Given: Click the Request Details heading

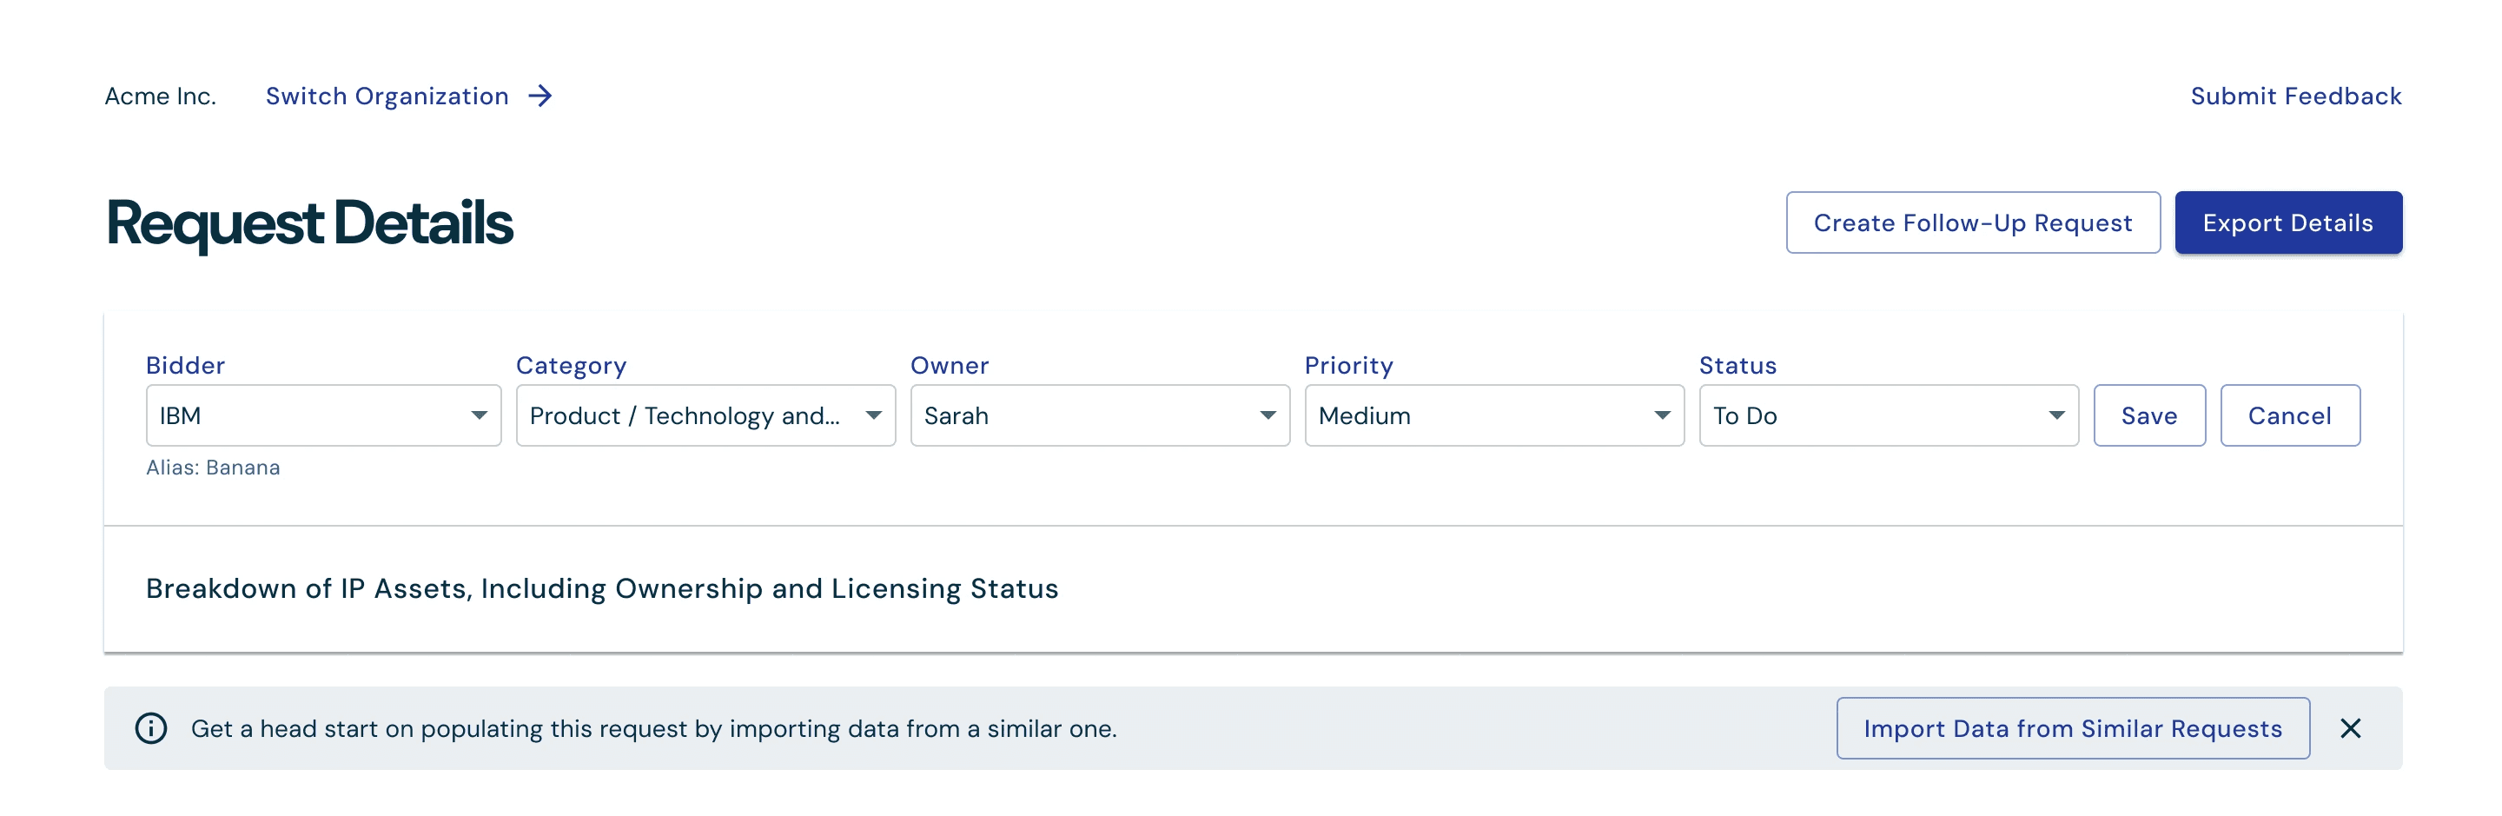Looking at the screenshot, I should click(309, 222).
